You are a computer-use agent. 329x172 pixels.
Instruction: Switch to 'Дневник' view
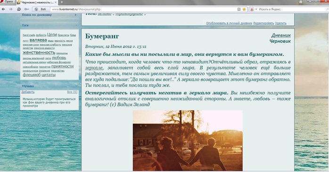click(281, 35)
